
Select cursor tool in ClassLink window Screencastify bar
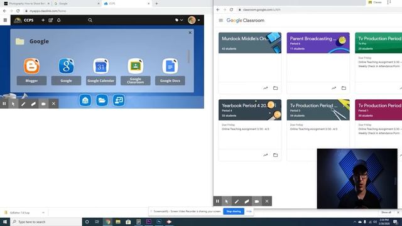click(x=13, y=104)
